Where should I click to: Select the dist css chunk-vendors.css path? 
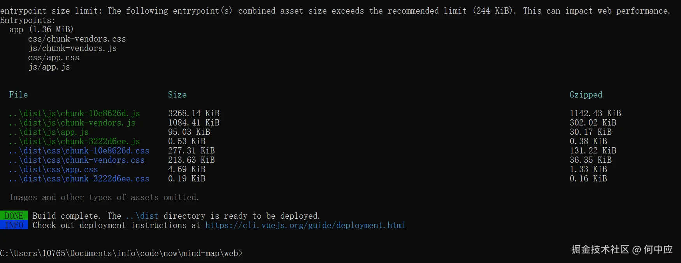(x=77, y=160)
